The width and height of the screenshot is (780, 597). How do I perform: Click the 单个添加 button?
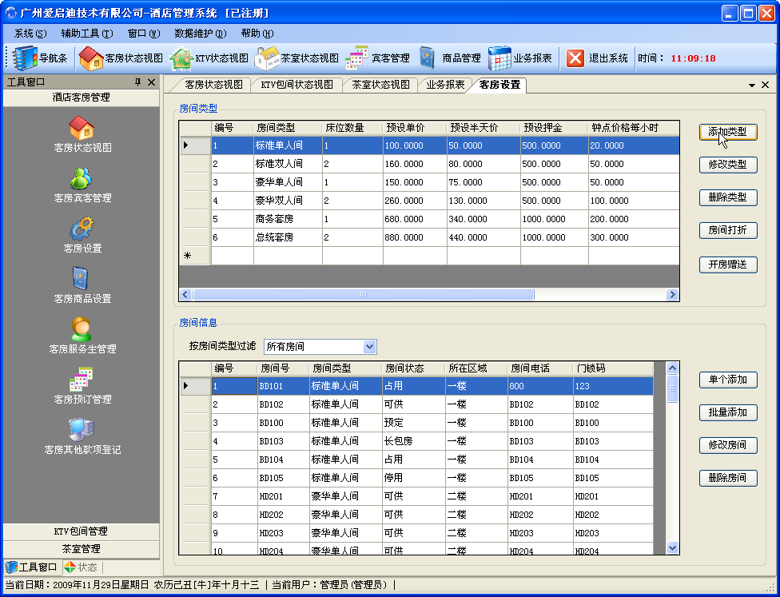point(728,380)
